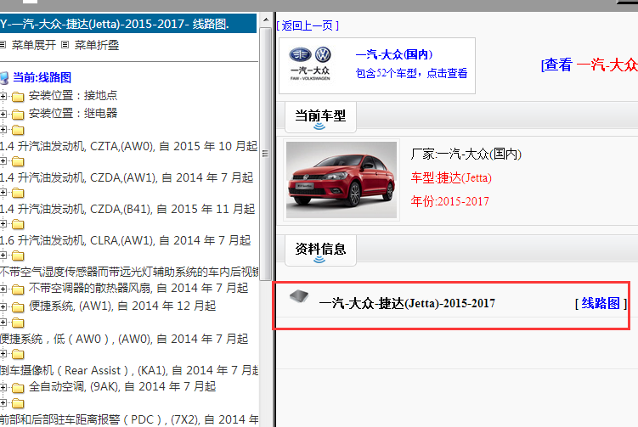Viewport: 638px width, 427px height.
Task: Select 1.6 升汽油发动机, CLRA,(AW1) item
Action: pyautogui.click(x=126, y=240)
